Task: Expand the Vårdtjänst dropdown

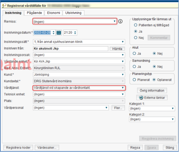Action: pos(123,88)
